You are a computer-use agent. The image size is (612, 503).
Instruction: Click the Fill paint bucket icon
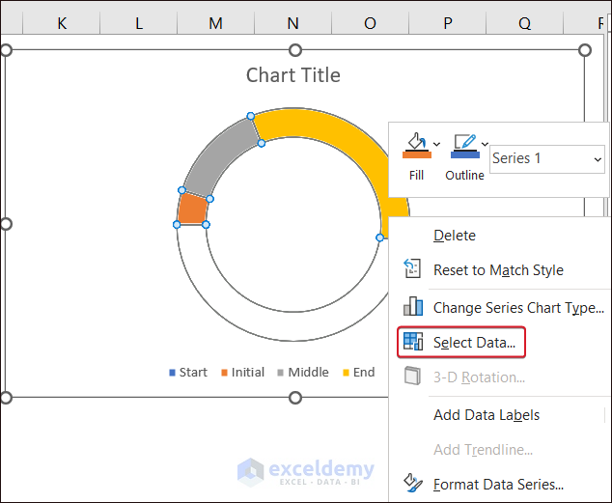point(416,146)
